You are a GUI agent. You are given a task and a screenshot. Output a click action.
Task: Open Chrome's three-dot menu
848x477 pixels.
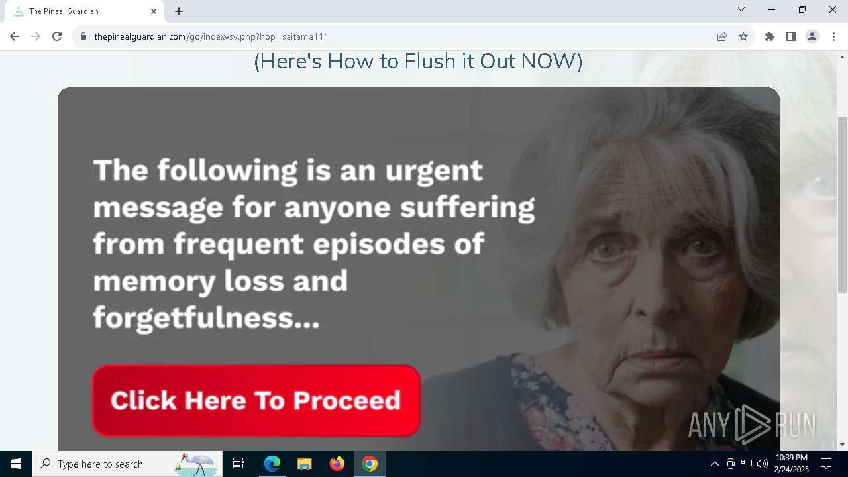click(833, 36)
